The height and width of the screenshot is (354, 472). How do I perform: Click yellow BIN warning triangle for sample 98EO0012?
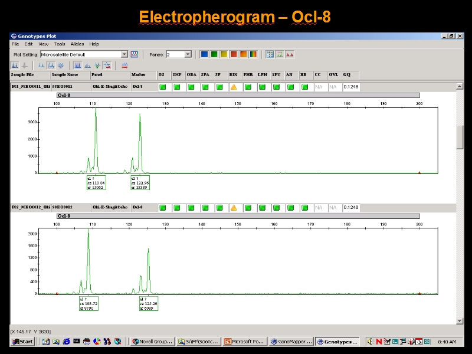pos(234,208)
